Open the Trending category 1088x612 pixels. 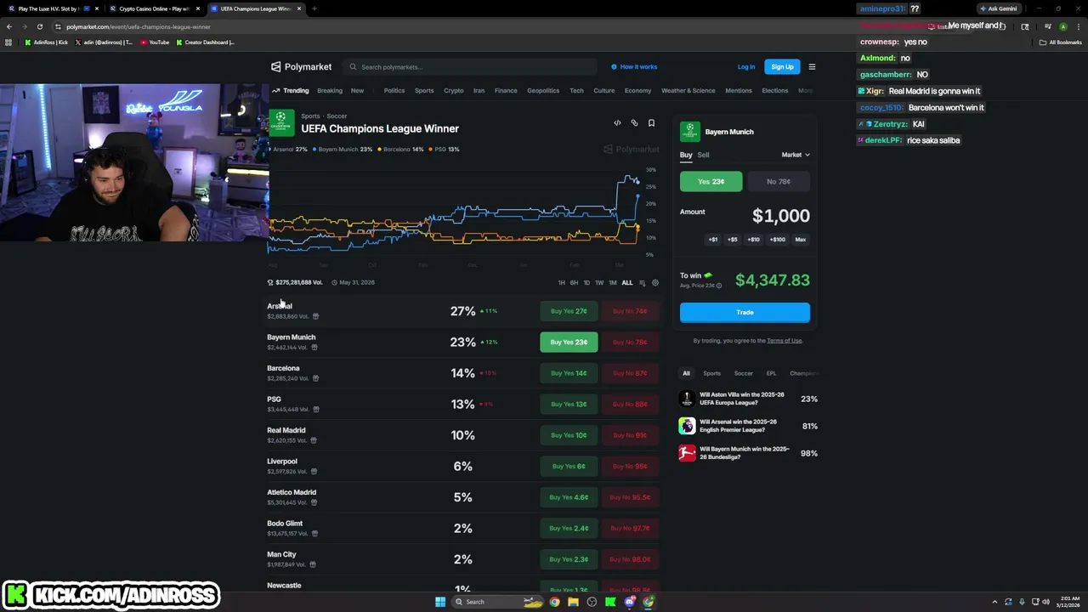(291, 90)
